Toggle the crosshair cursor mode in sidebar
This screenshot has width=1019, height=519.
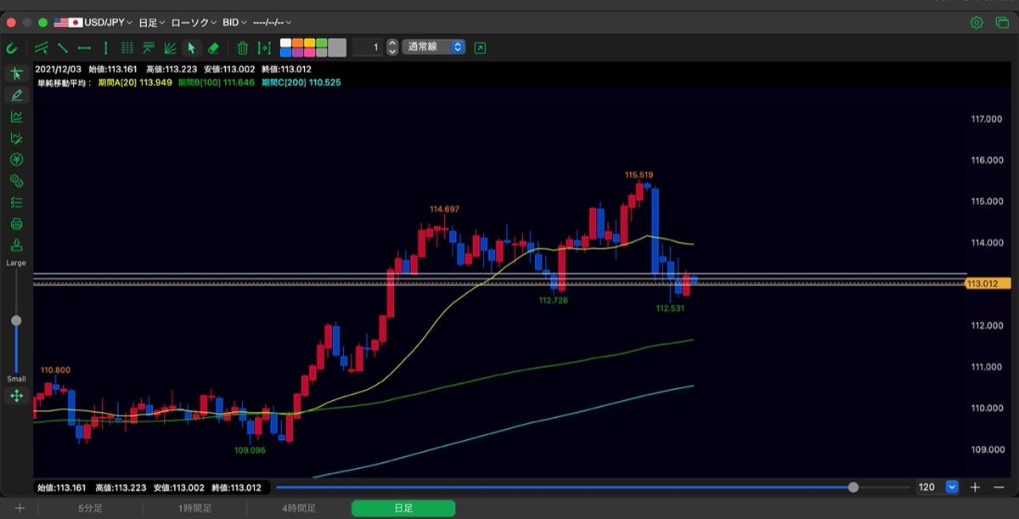click(x=16, y=74)
